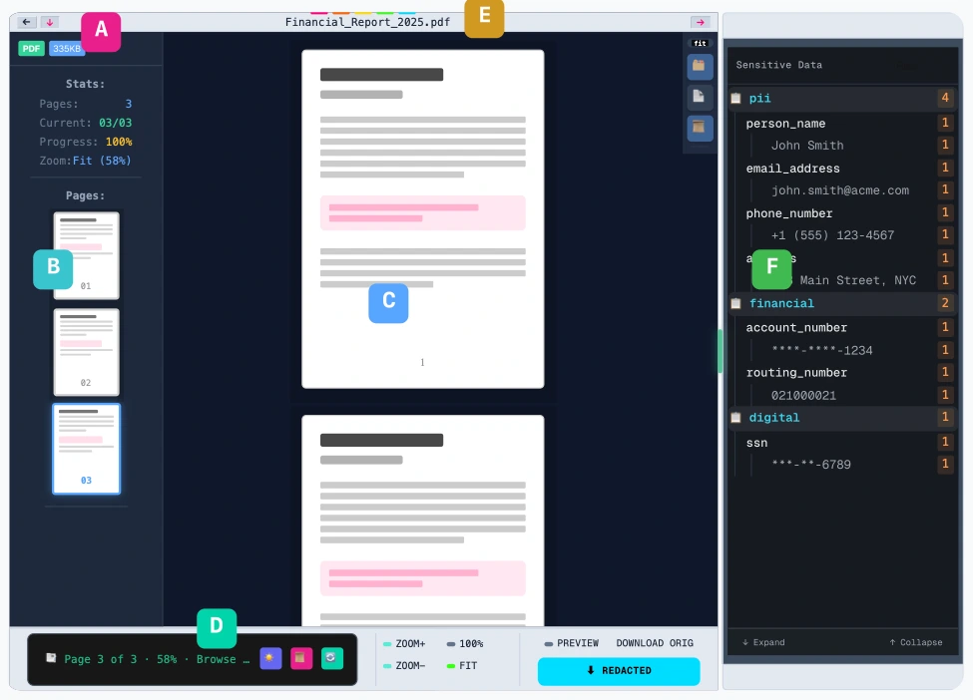
Task: Click the folder icon in the viewer side strip
Action: click(x=700, y=66)
